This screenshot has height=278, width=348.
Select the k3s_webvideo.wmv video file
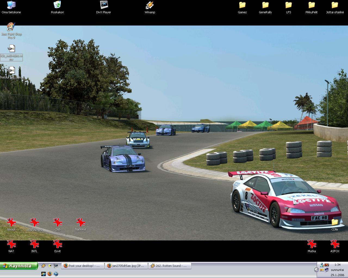(x=11, y=52)
